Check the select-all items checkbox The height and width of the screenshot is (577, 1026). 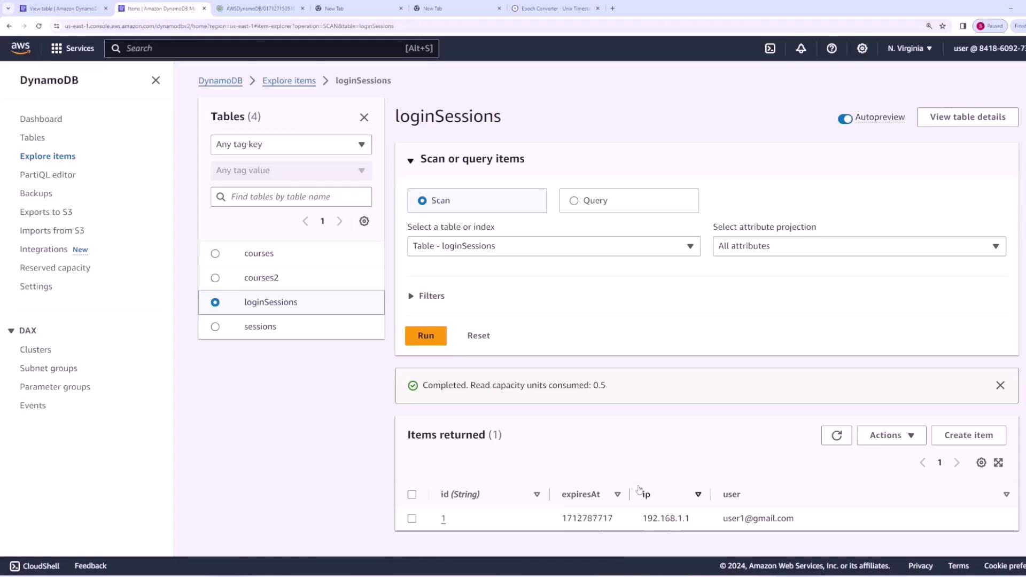click(411, 494)
